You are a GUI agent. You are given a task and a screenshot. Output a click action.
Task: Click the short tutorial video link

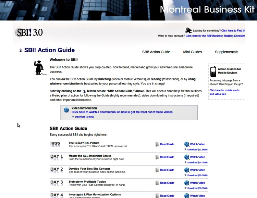pos(122,112)
